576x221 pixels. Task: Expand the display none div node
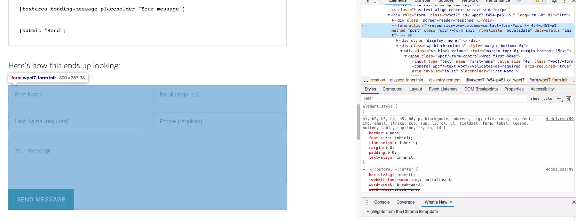[x=397, y=40]
